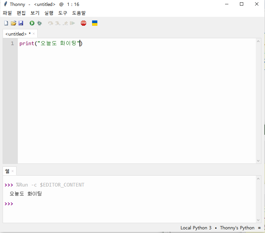Save the script with floppy disk icon
This screenshot has width=265, height=233.
click(x=21, y=23)
